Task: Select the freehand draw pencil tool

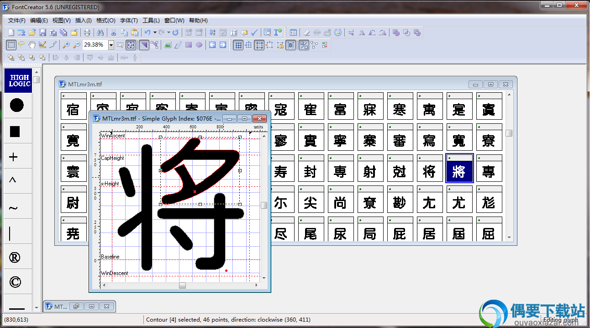Action: pyautogui.click(x=178, y=45)
